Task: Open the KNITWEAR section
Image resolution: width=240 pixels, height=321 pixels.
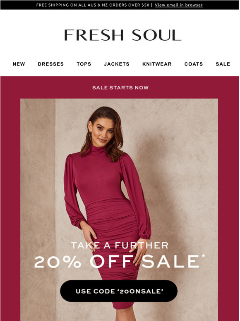Action: coord(157,64)
